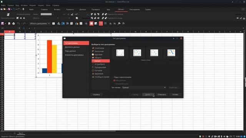Select Столбчатая chart type in list
This screenshot has width=246, height=138.
pos(101,48)
